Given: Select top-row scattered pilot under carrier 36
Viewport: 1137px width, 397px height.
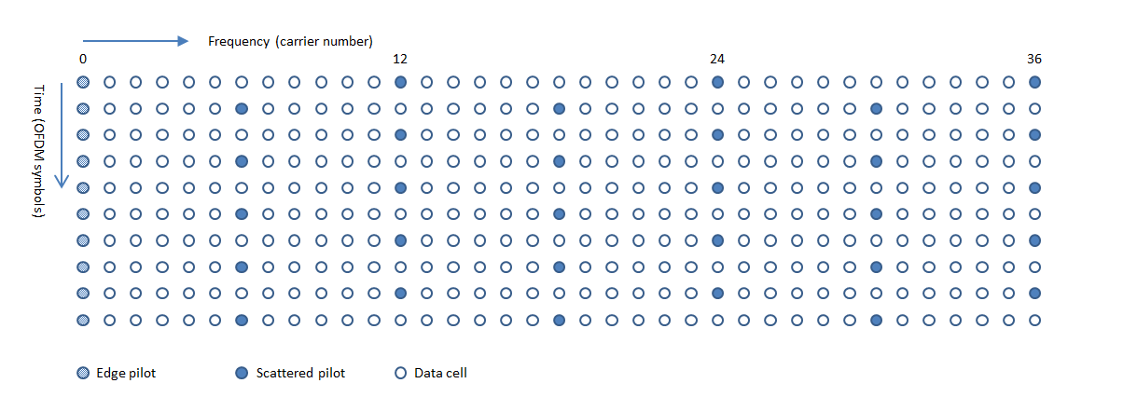Looking at the screenshot, I should click(x=1034, y=83).
